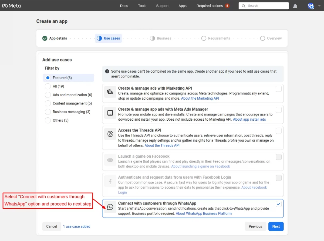Viewport: 324px width, 241px height.
Task: Open the Tools menu
Action: tap(142, 6)
